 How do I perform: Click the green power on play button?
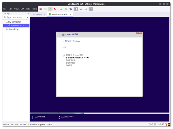click(50, 9)
